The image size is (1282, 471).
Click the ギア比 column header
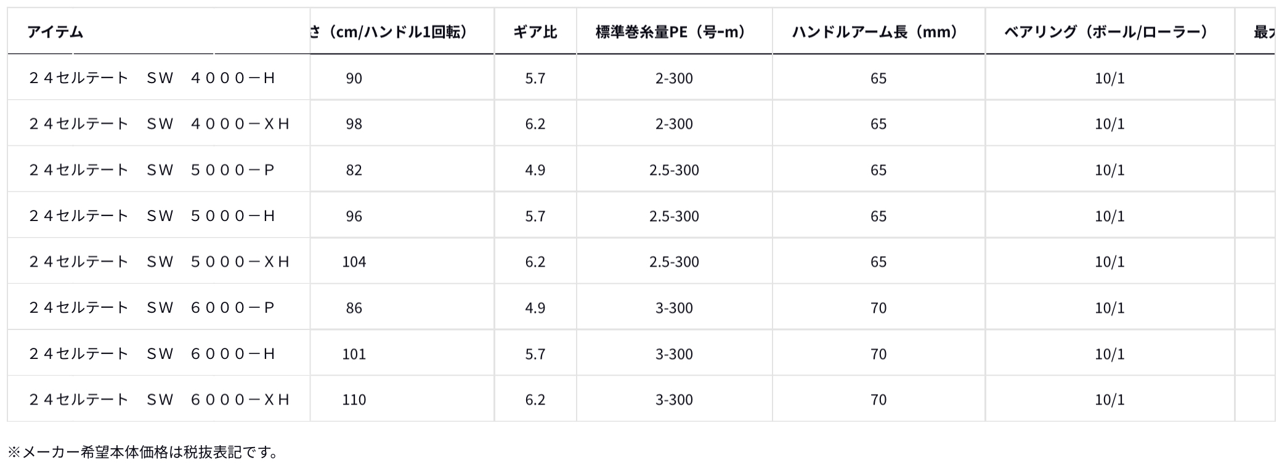click(535, 32)
